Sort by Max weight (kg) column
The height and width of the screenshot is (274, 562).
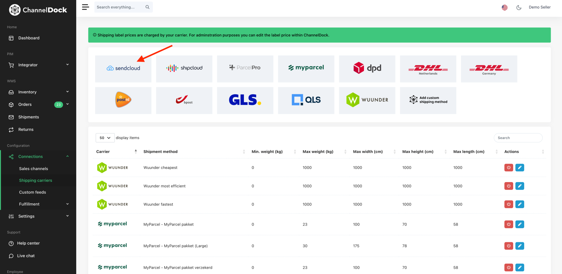point(324,152)
